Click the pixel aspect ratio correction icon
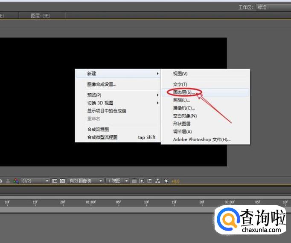 click(135, 181)
